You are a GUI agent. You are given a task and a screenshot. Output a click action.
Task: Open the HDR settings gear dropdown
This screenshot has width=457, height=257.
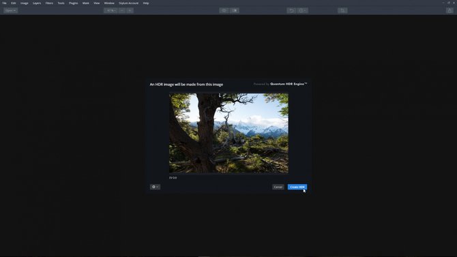coord(155,187)
